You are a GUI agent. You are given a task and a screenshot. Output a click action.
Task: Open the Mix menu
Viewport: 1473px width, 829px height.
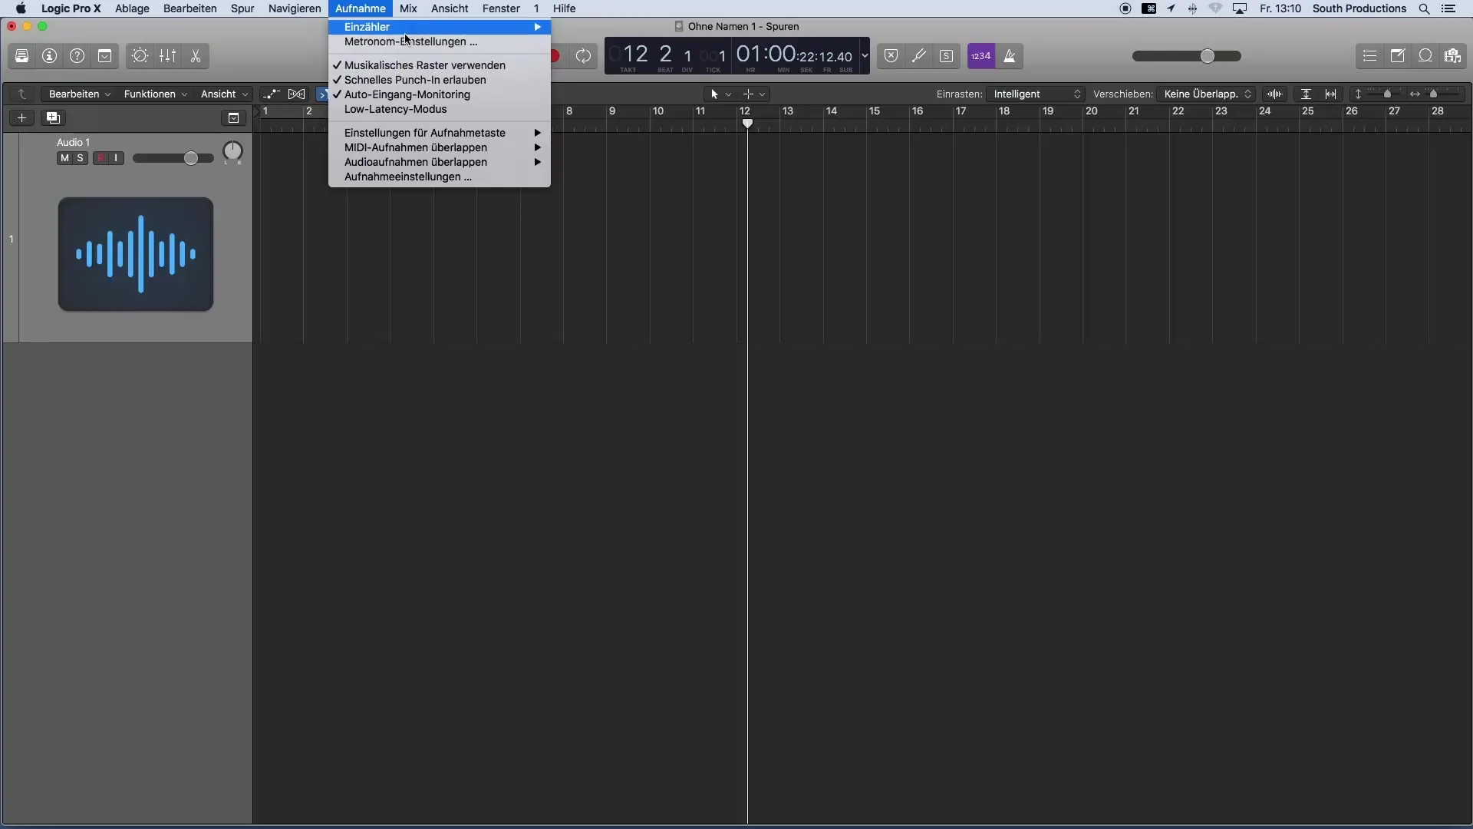pos(408,8)
